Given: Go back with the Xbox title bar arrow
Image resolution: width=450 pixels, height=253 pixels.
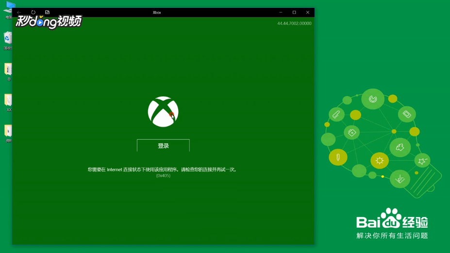Looking at the screenshot, I should (x=19, y=12).
